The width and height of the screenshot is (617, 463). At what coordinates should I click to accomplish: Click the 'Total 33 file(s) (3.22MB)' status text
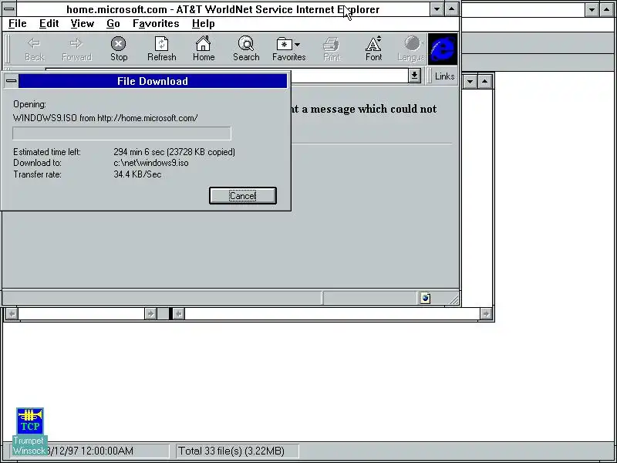(231, 451)
